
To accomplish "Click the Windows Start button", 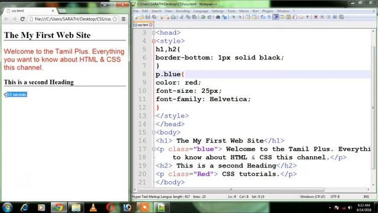I will tap(7, 207).
